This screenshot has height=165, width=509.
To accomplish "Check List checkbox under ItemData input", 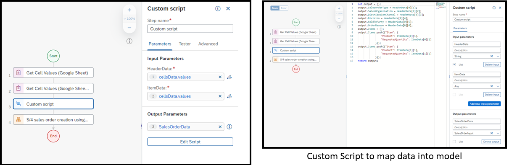I will tap(454, 95).
